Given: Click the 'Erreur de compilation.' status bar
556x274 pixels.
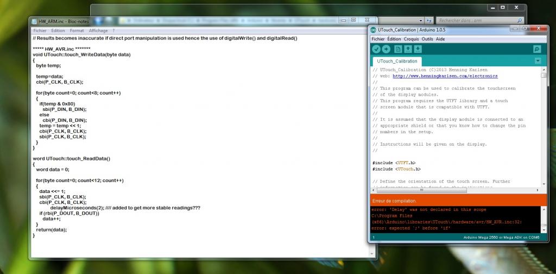Looking at the screenshot, I should tap(459, 201).
